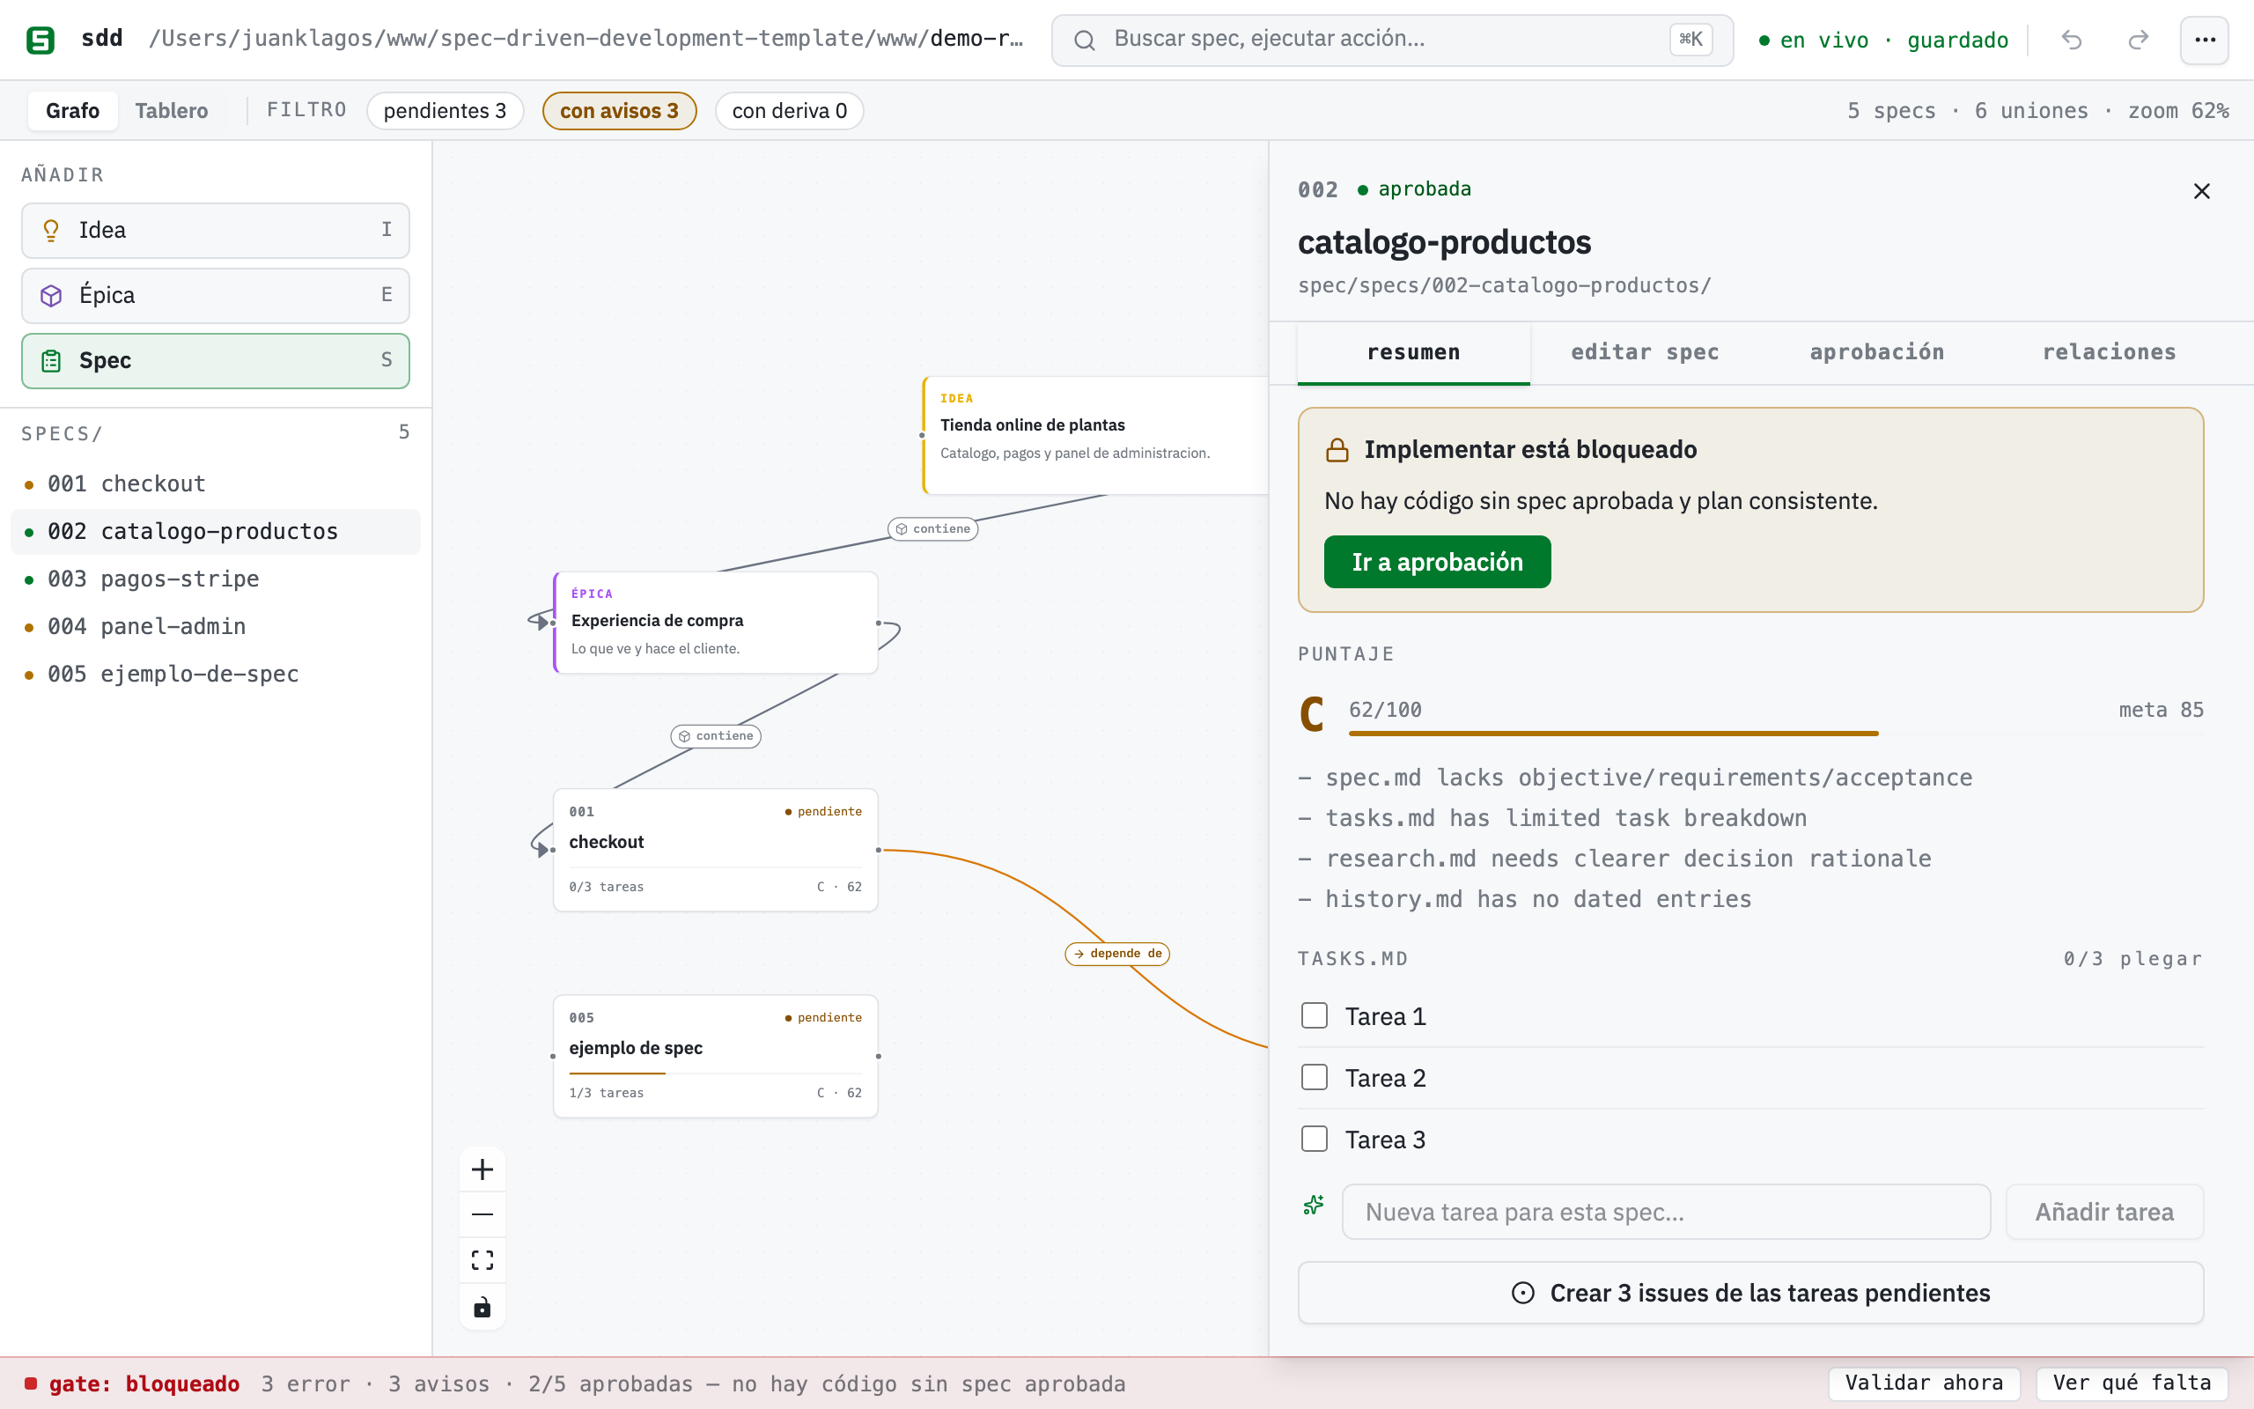The width and height of the screenshot is (2254, 1409).
Task: Click the Ir a aprobación button
Action: tap(1437, 562)
